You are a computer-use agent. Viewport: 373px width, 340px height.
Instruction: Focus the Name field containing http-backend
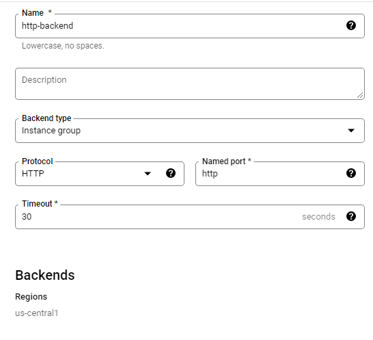click(x=190, y=26)
